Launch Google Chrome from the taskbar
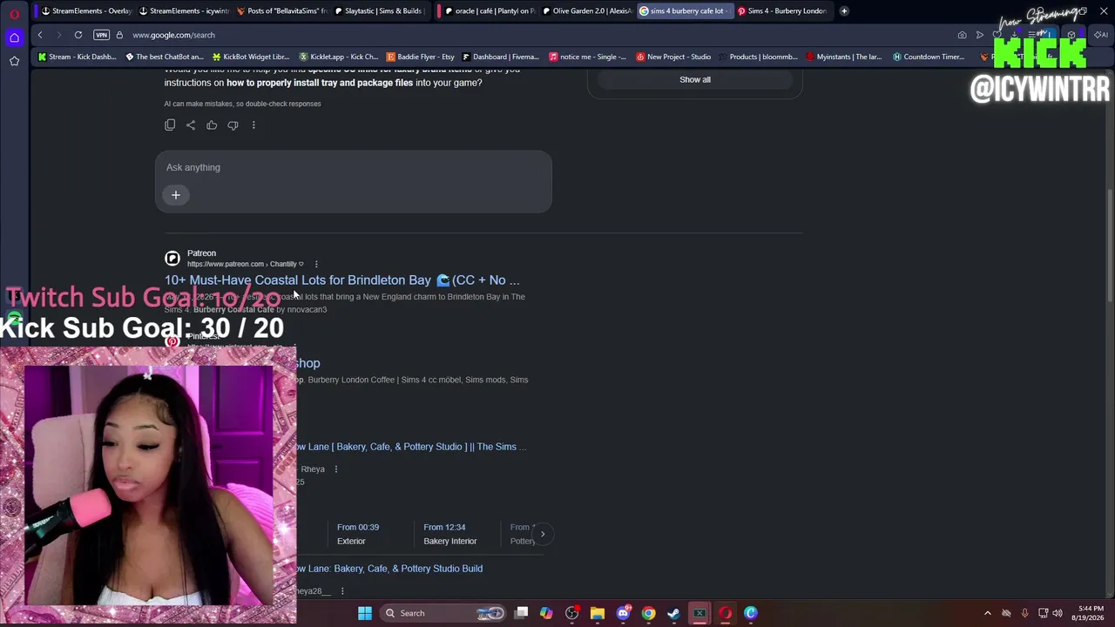1115x627 pixels. tap(648, 613)
